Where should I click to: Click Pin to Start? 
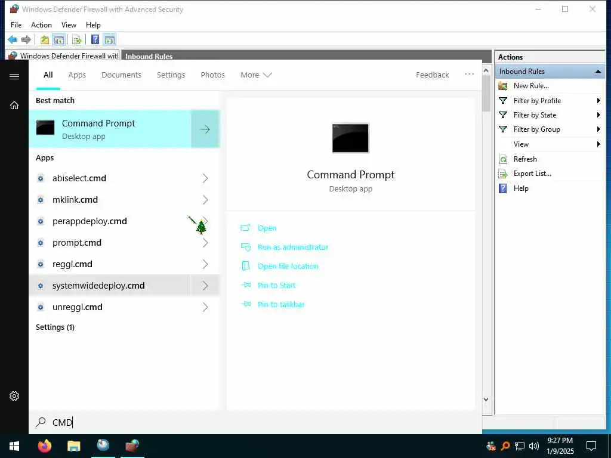(277, 286)
